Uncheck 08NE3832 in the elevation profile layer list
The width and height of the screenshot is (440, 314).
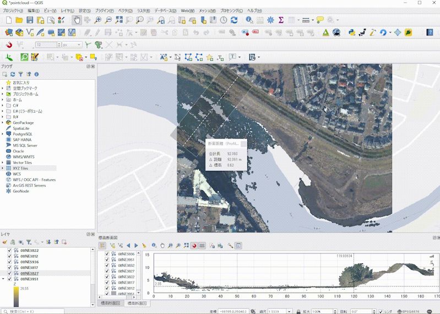pos(107,265)
